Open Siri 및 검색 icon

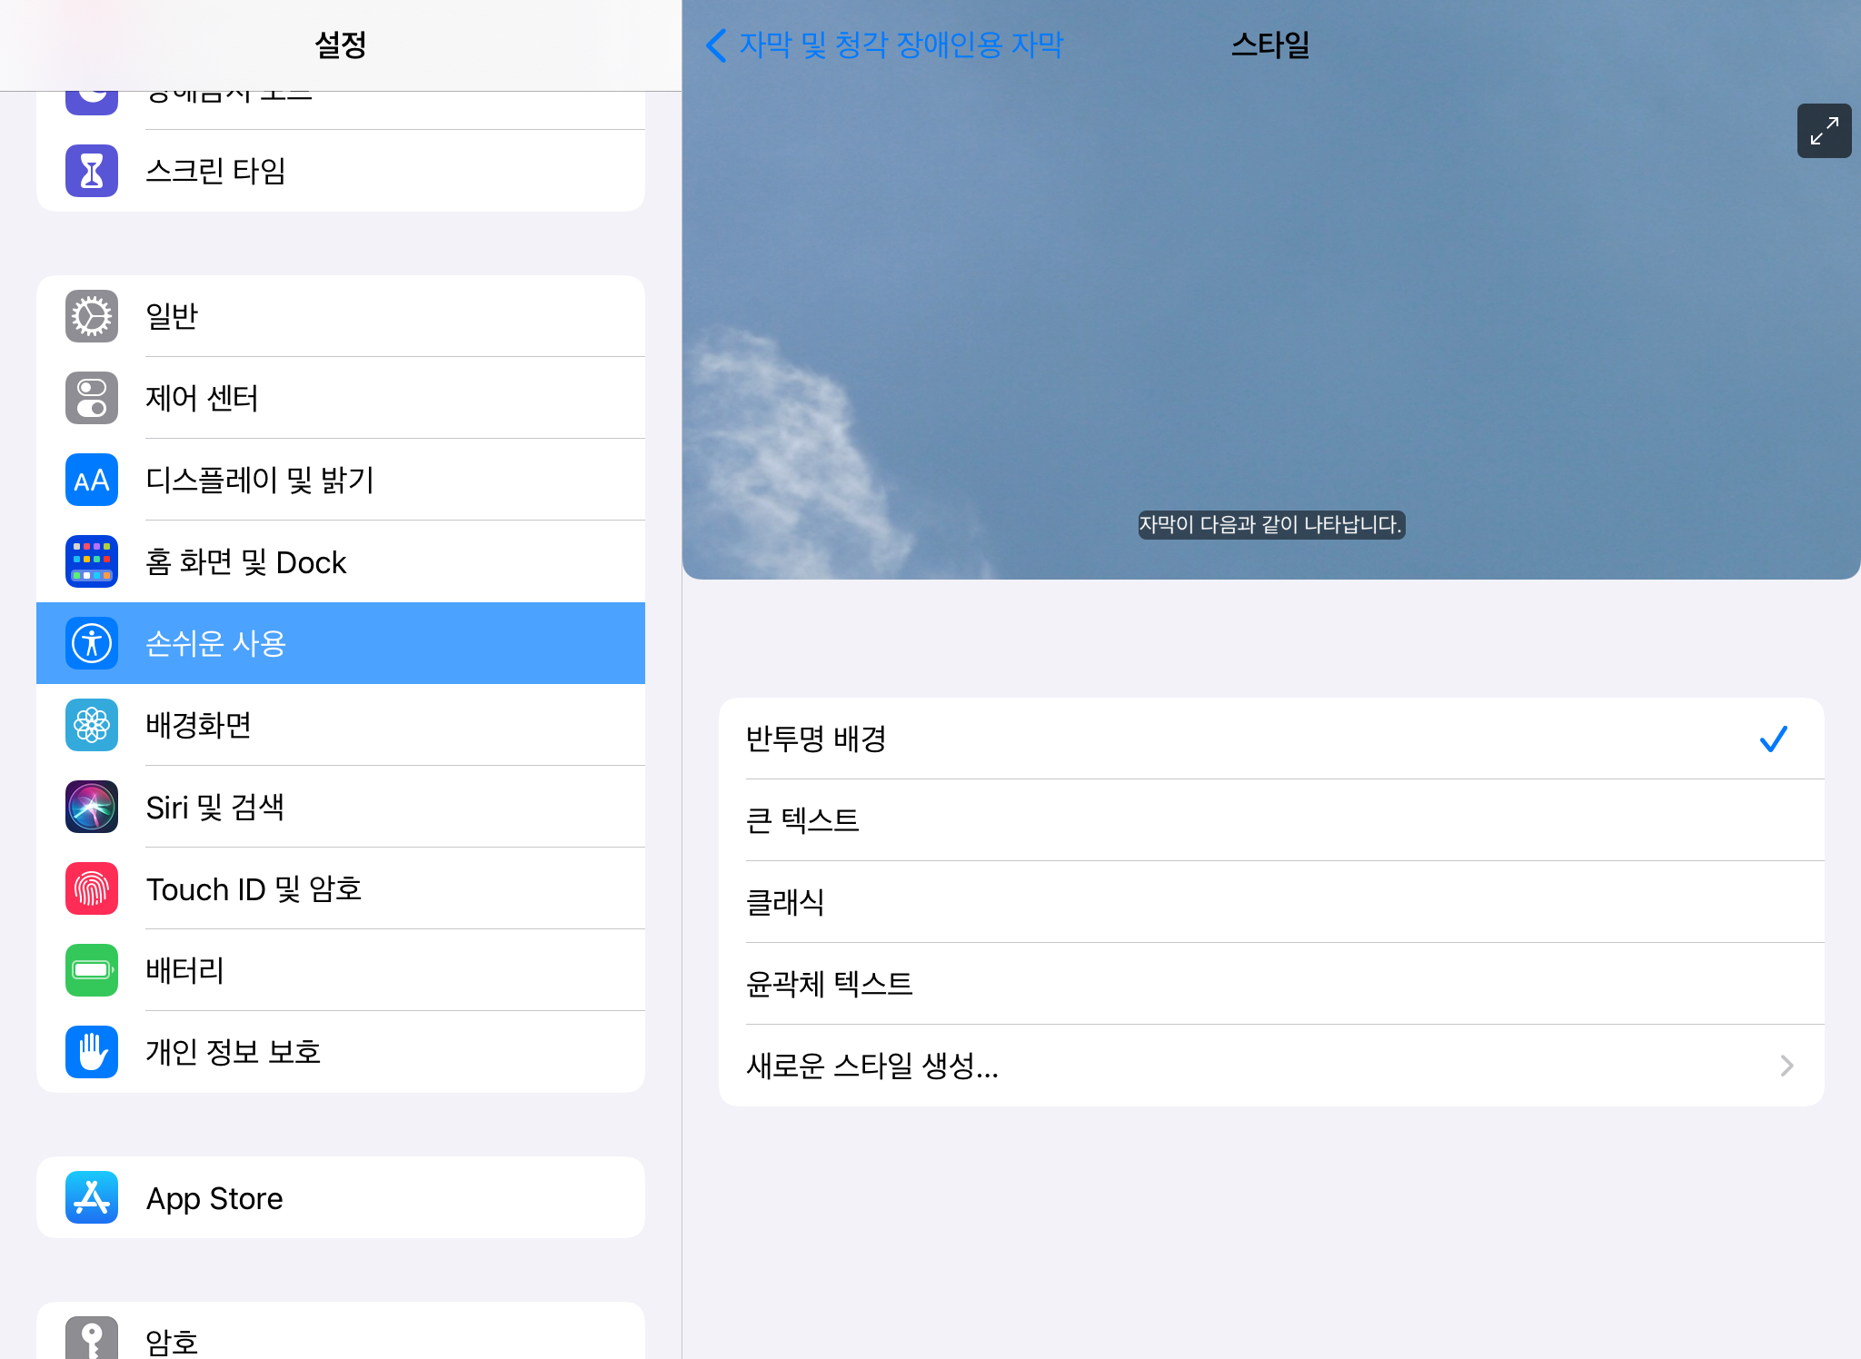click(92, 807)
